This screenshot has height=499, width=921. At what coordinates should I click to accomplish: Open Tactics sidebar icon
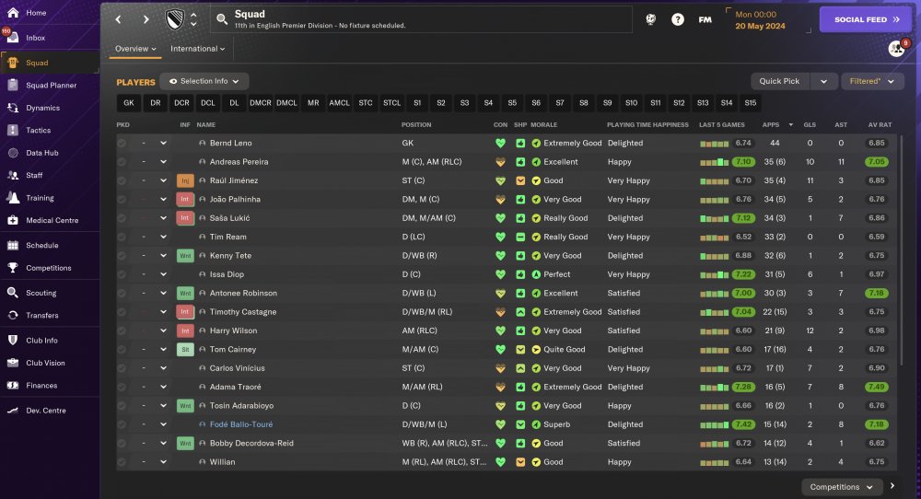(x=13, y=131)
